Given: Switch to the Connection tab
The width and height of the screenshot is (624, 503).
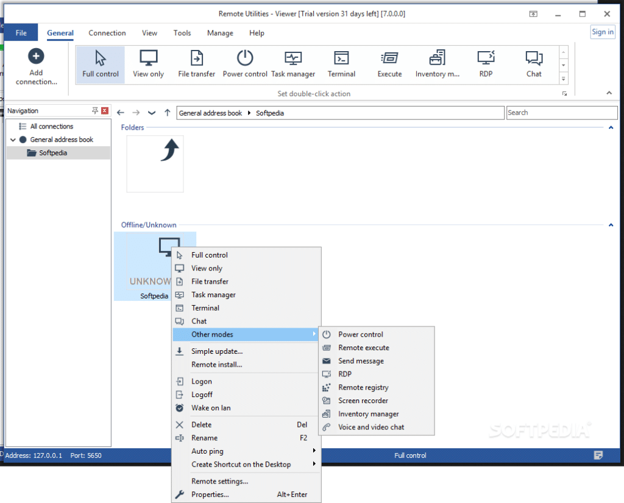Looking at the screenshot, I should click(x=107, y=33).
